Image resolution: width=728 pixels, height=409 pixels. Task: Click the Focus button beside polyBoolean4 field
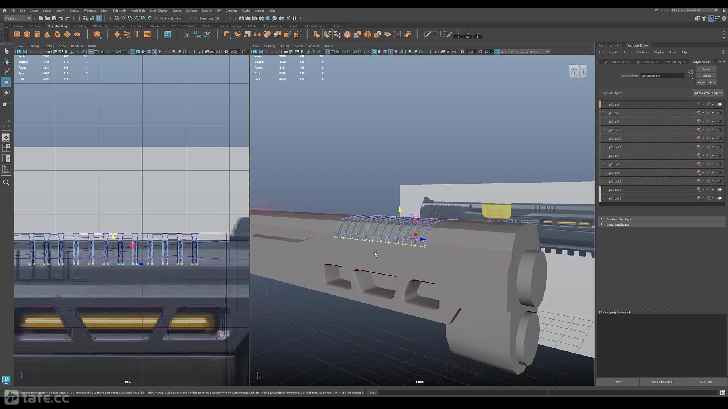click(706, 69)
